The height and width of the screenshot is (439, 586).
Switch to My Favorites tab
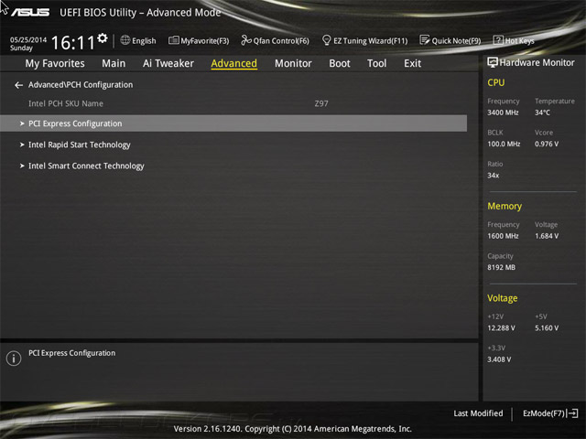tap(55, 63)
